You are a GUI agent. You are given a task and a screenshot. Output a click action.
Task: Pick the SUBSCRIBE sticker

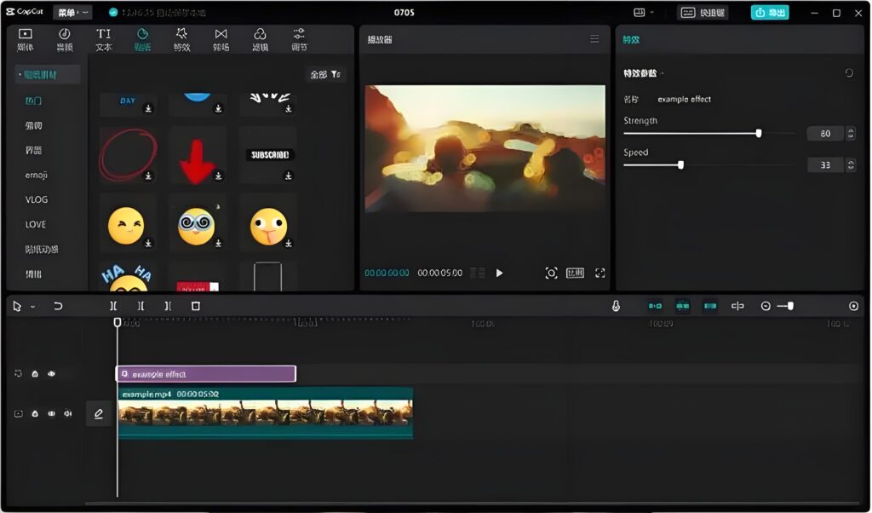coord(270,155)
